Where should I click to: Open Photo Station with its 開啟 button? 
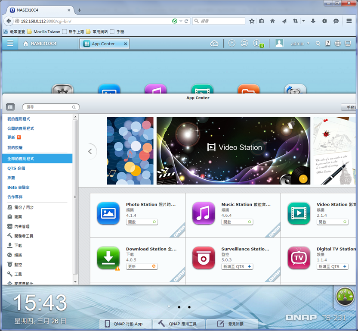pyautogui.click(x=142, y=222)
